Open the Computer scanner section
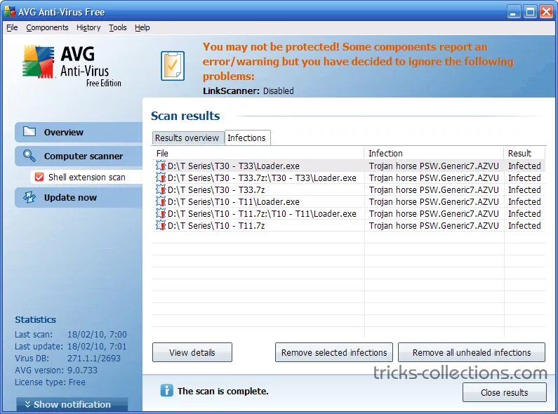558x414 pixels. coord(79,156)
